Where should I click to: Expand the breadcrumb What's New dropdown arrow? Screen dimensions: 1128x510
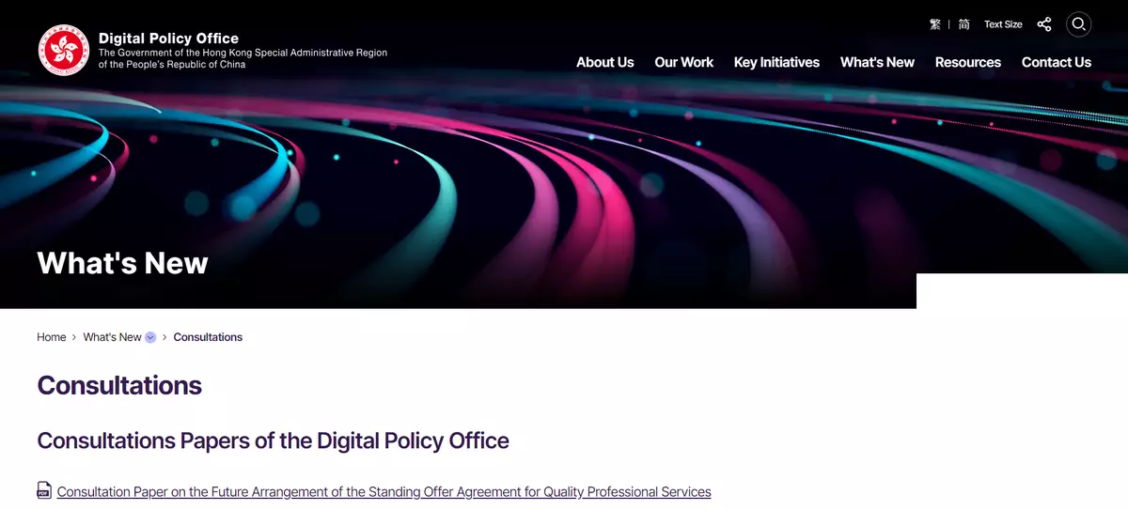click(150, 337)
